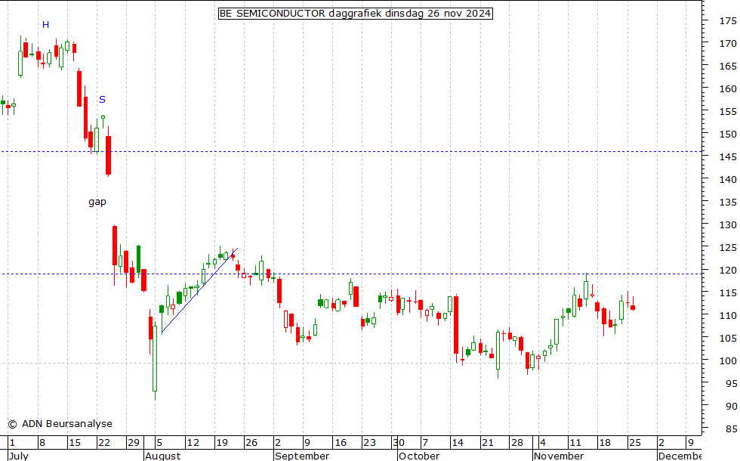Choose the 140 price axis label
This screenshot has width=740, height=461.
point(728,180)
